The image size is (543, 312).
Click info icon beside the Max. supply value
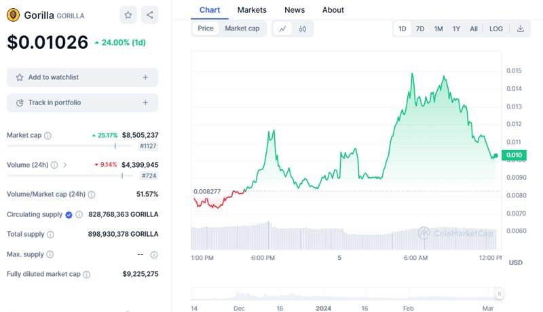coord(154,255)
